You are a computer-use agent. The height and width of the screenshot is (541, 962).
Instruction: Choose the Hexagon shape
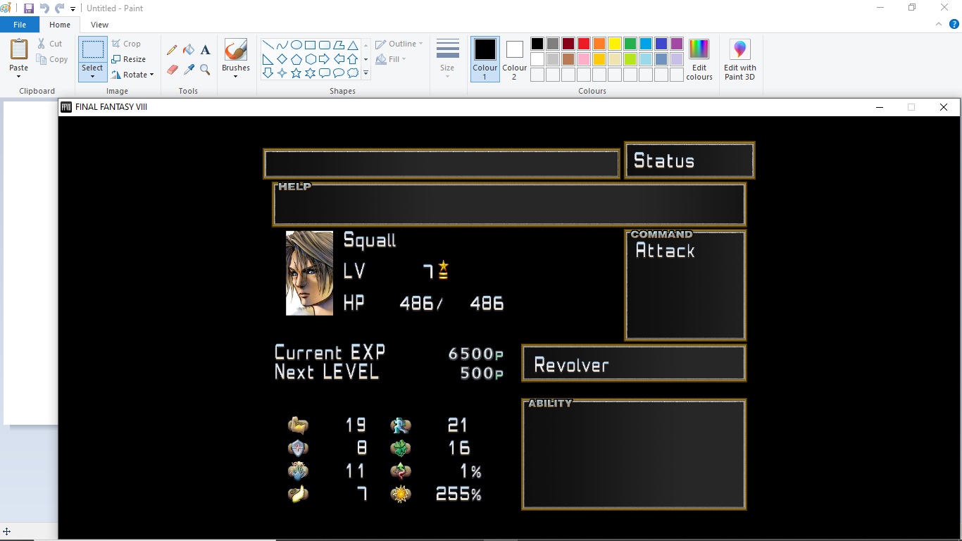[311, 59]
